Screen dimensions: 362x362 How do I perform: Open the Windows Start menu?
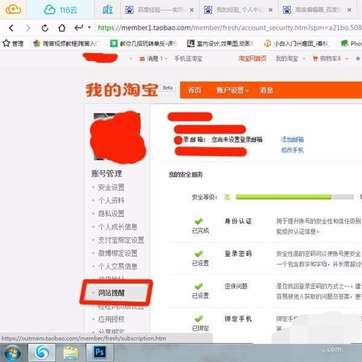click(x=12, y=352)
